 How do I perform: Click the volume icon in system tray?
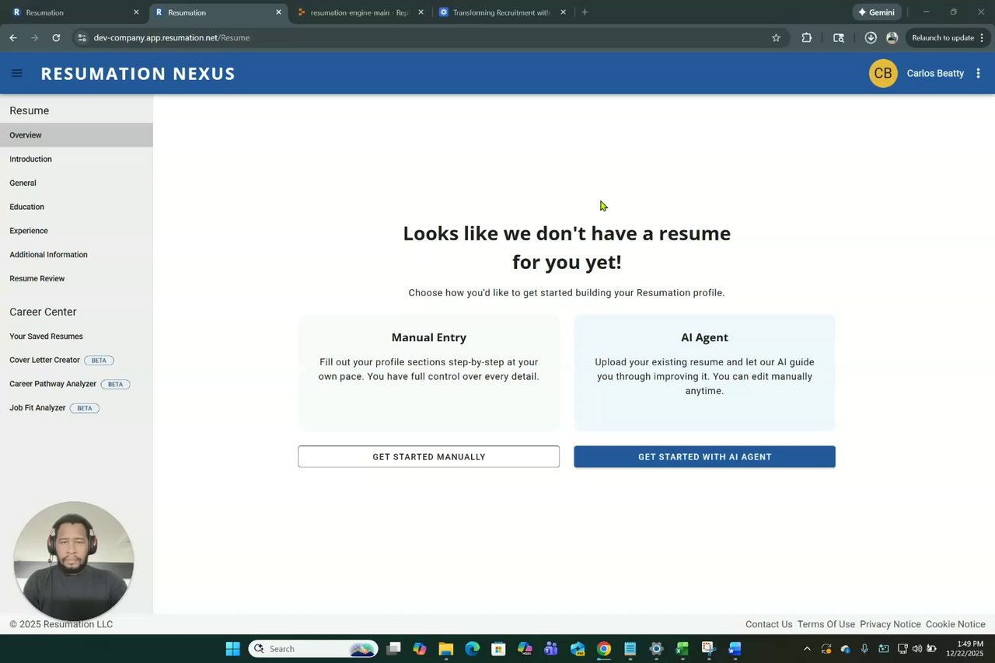tap(916, 648)
